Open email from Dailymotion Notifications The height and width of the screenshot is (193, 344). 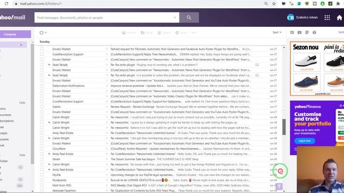pos(160,86)
